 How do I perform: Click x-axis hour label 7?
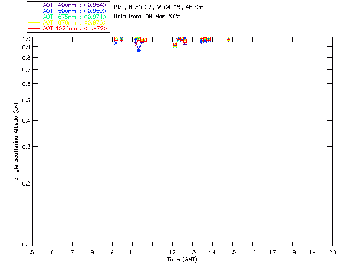pyautogui.click(x=72, y=252)
